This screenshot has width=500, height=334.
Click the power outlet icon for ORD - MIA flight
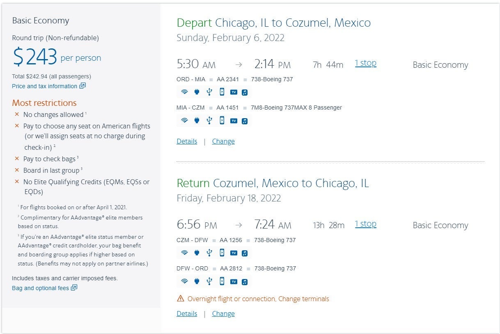pos(197,92)
